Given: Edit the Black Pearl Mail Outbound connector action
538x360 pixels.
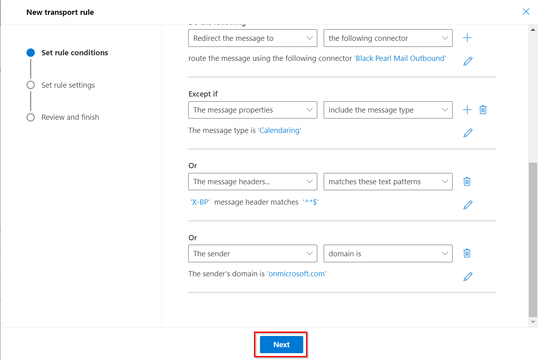Looking at the screenshot, I should (467, 61).
